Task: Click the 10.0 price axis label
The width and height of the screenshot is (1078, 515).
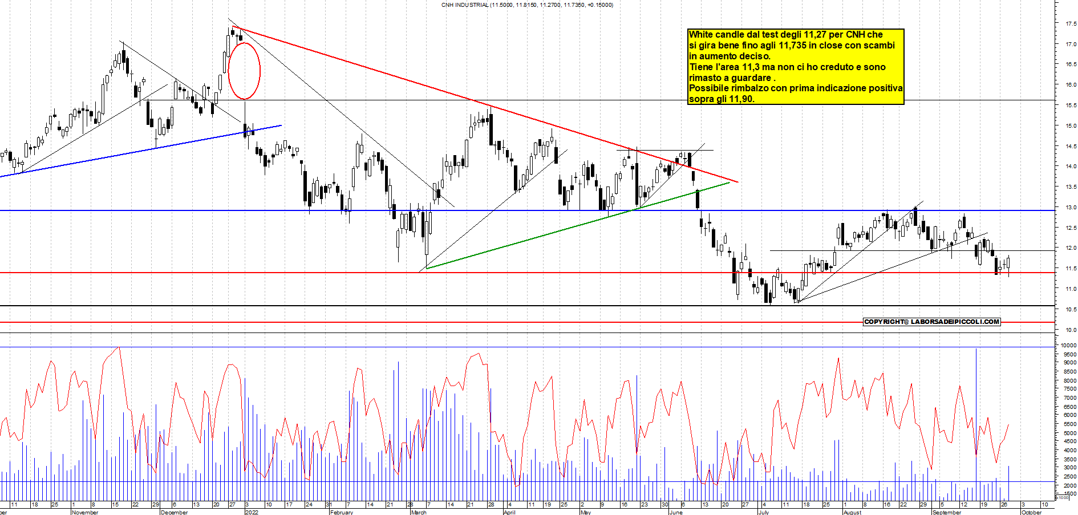Action: point(1071,330)
